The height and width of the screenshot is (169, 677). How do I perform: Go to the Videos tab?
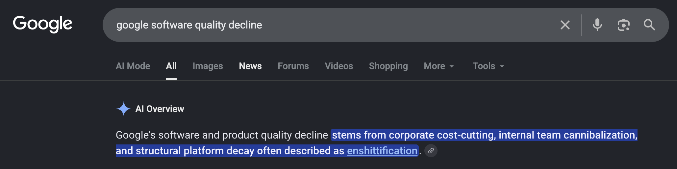339,66
